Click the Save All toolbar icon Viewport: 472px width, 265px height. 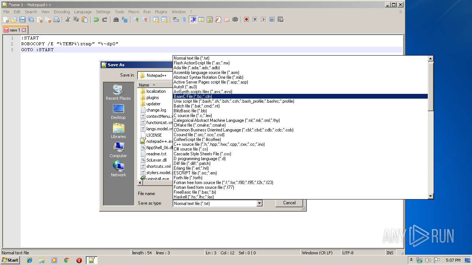click(31, 20)
